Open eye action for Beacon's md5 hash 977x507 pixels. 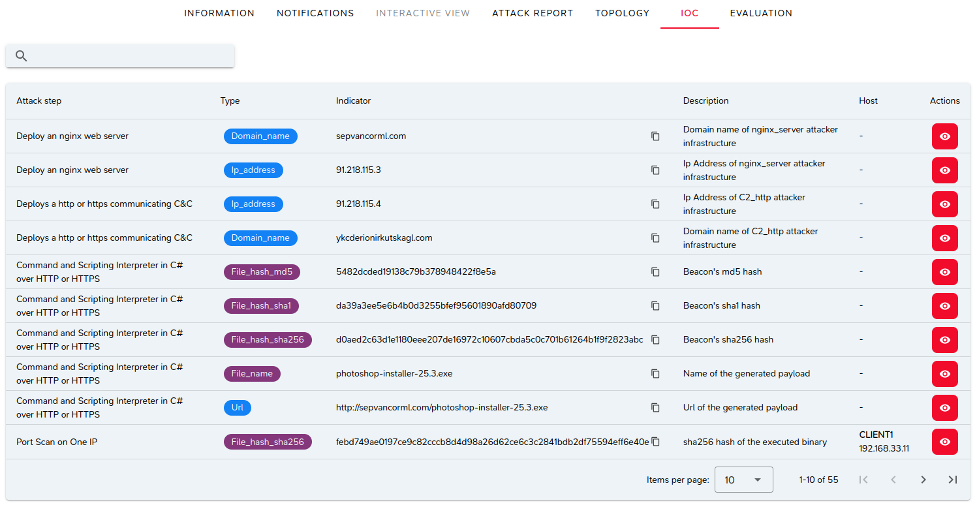click(x=944, y=272)
